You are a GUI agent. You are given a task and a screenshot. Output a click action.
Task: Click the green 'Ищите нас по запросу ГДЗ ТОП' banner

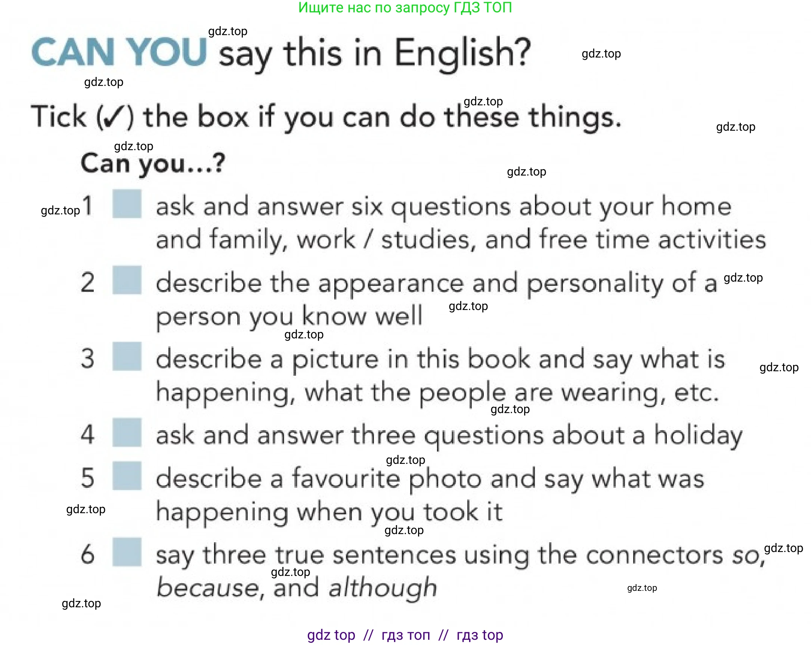pos(405,7)
